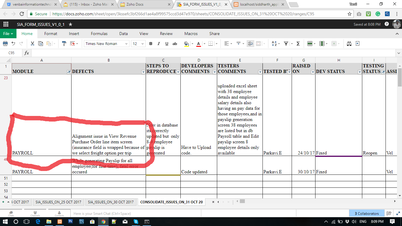Image resolution: width=402 pixels, height=226 pixels.
Task: Apply italic formatting
Action: coord(159,44)
